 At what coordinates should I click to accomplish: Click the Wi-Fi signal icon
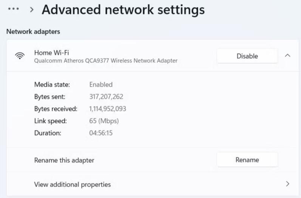pyautogui.click(x=20, y=56)
